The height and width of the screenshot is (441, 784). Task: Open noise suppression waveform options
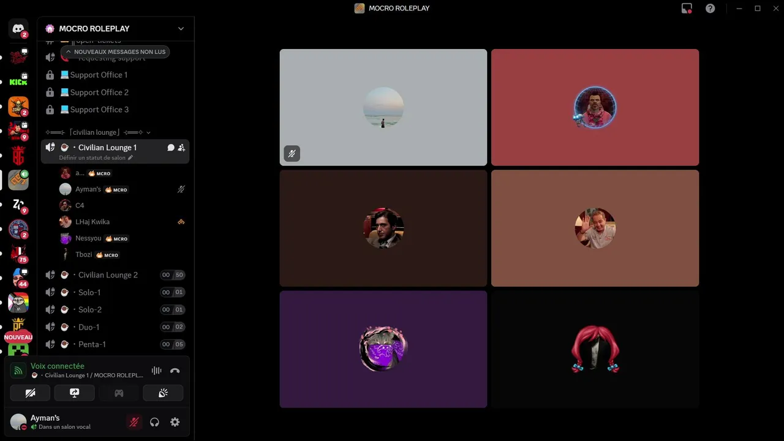point(156,371)
